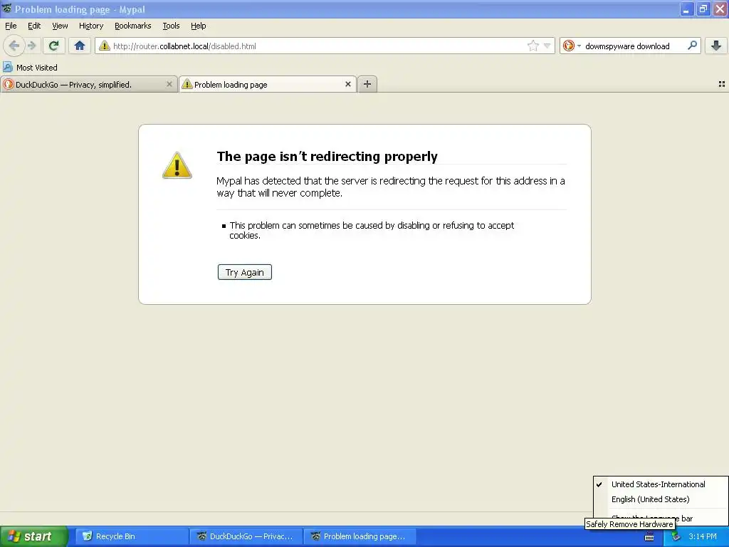Activate Problem loading page taskbar button
Image resolution: width=729 pixels, height=547 pixels.
[x=360, y=536]
